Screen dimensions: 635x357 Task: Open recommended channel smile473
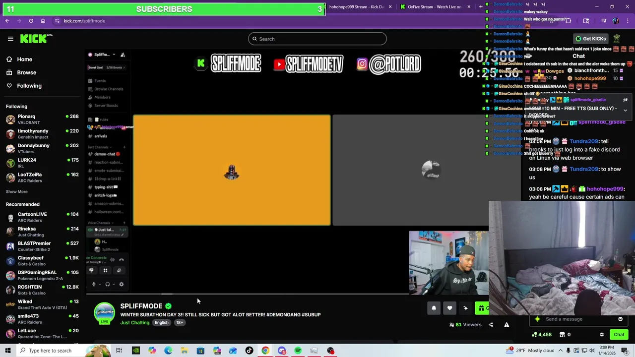[x=42, y=319]
